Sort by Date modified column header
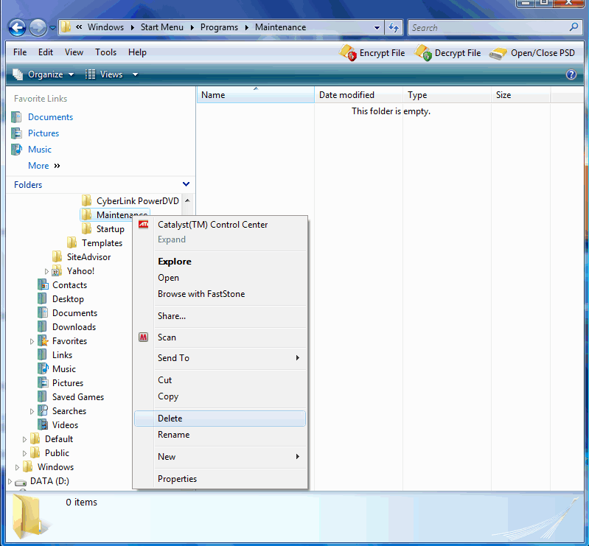Image resolution: width=589 pixels, height=546 pixels. pyautogui.click(x=358, y=95)
